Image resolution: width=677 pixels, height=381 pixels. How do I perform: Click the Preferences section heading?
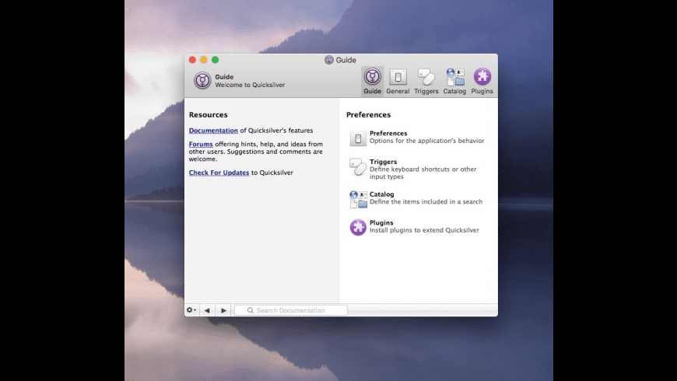(x=368, y=115)
